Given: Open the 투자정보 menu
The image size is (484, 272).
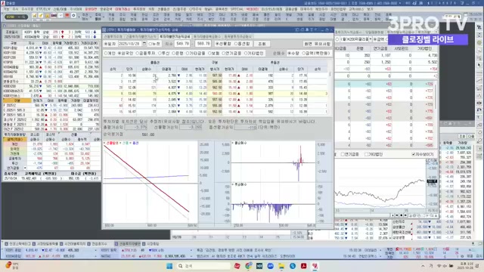Looking at the screenshot, I should click(139, 9).
